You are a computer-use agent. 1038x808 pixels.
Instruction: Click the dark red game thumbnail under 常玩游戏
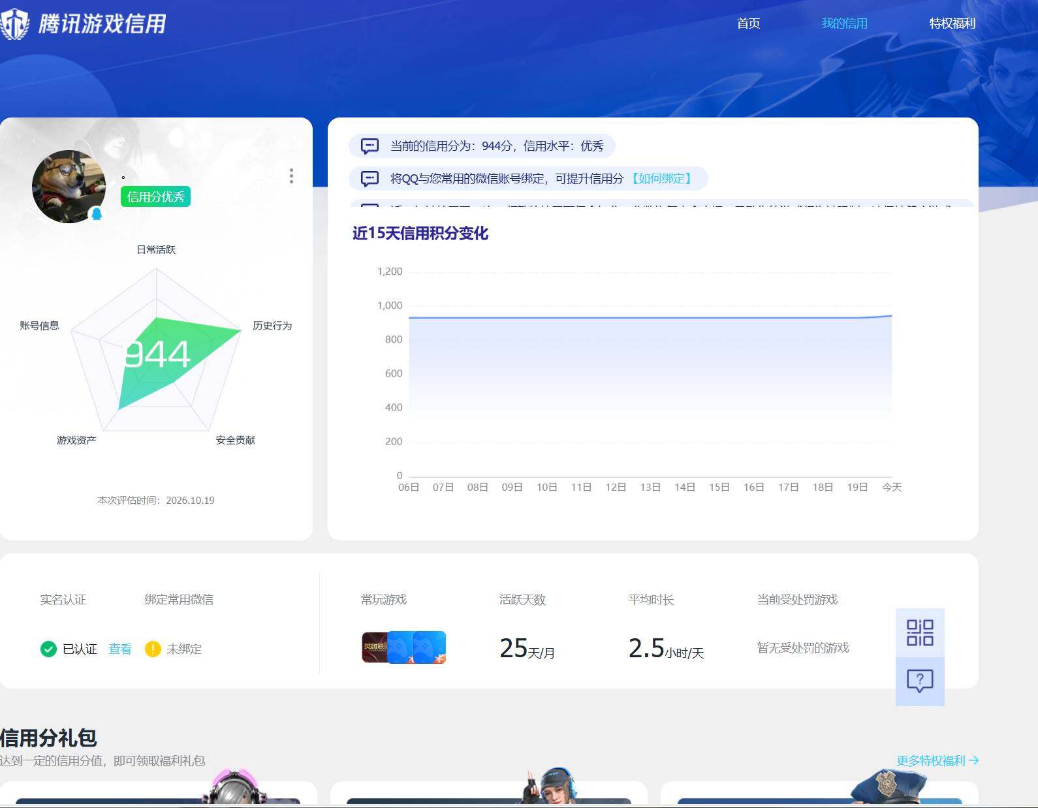(375, 647)
